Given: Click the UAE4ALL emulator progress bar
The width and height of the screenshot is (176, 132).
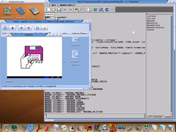Looking at the screenshot, I should click(x=34, y=77).
